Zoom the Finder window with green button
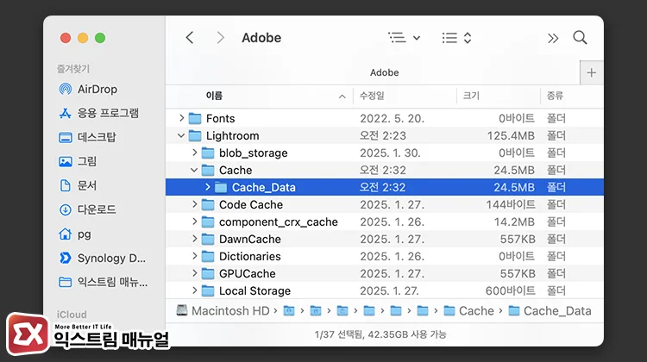Image resolution: width=647 pixels, height=362 pixels. (x=100, y=38)
